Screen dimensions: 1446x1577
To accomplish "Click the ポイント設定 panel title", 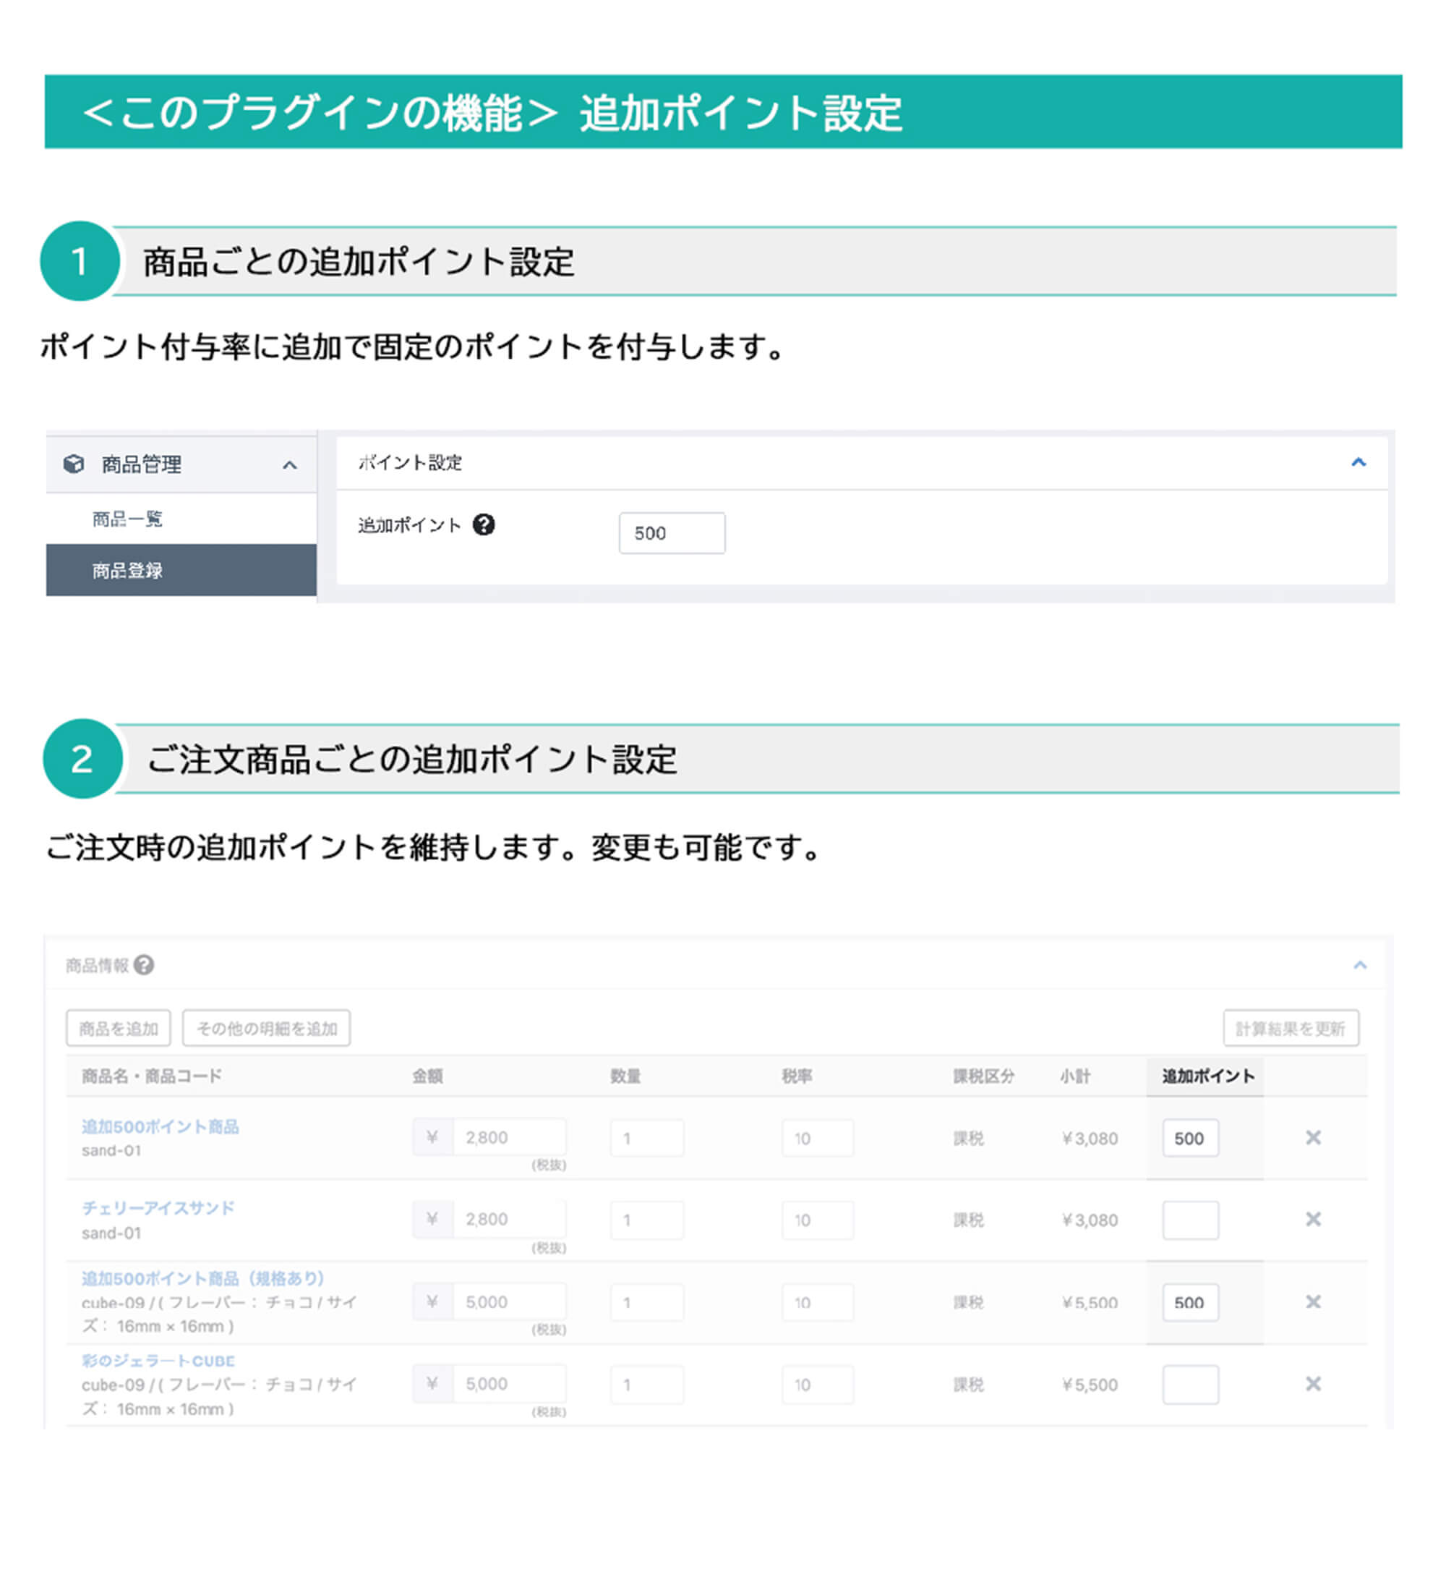I will (x=410, y=462).
